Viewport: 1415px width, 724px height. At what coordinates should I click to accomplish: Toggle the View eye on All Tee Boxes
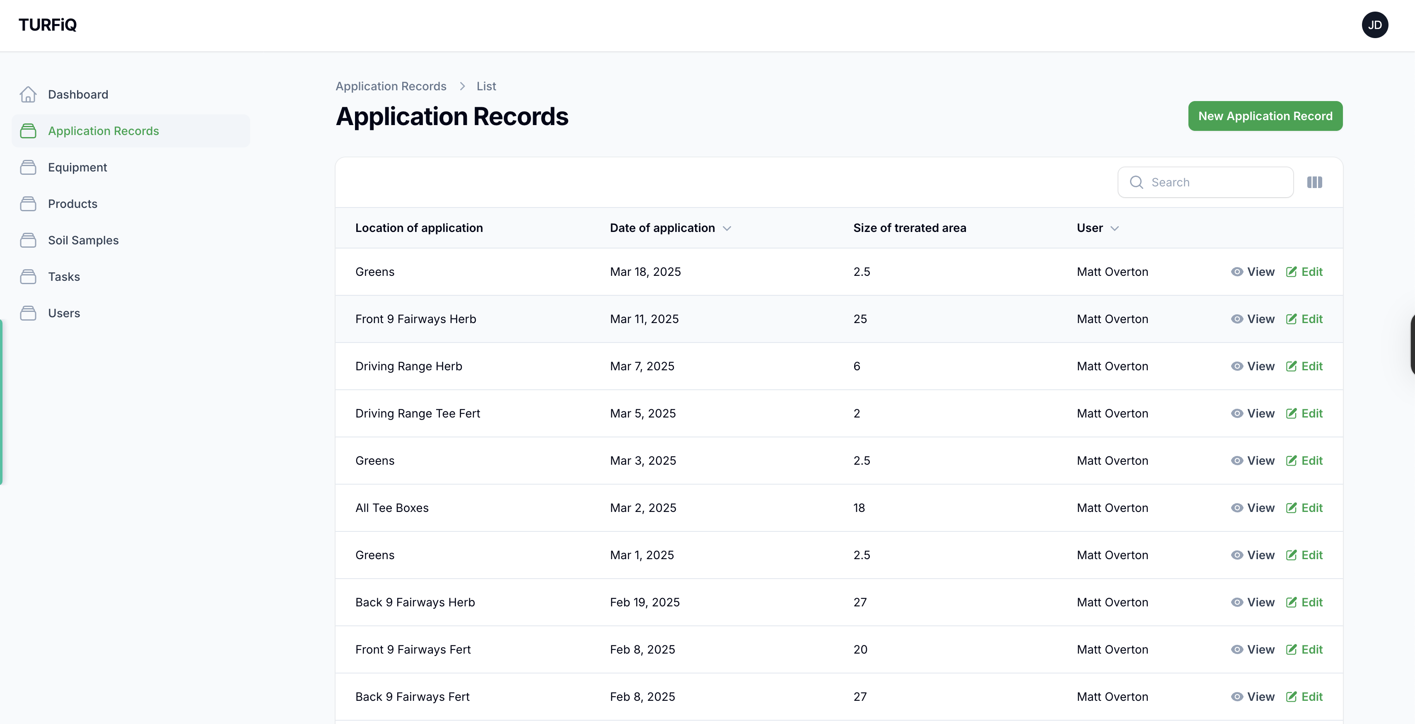click(x=1237, y=507)
